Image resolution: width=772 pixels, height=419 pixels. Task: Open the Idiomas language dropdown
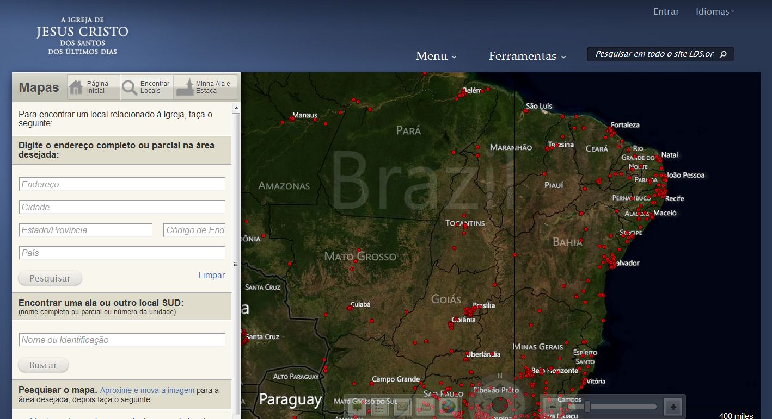click(712, 11)
